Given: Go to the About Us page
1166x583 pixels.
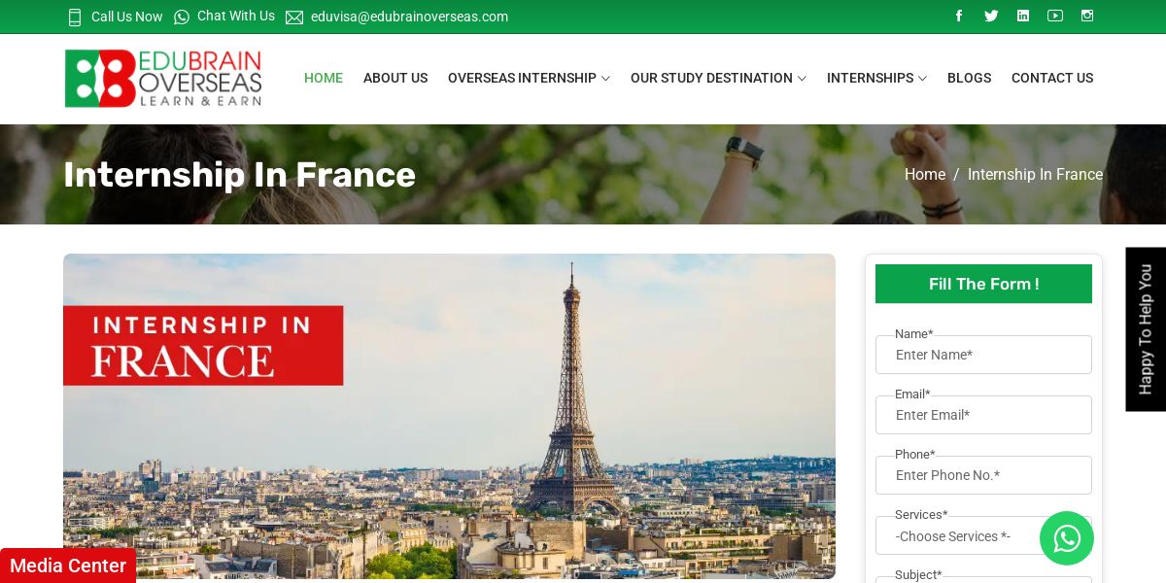Looking at the screenshot, I should 395,78.
